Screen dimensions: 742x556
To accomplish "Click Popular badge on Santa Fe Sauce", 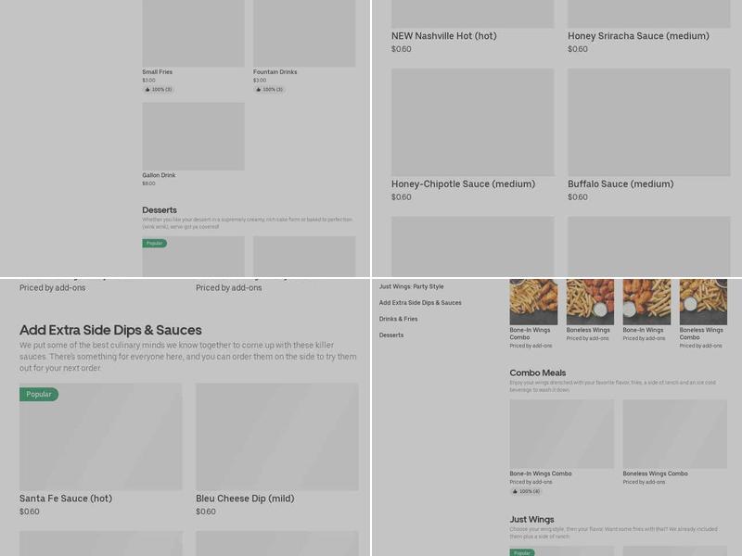I will click(39, 394).
